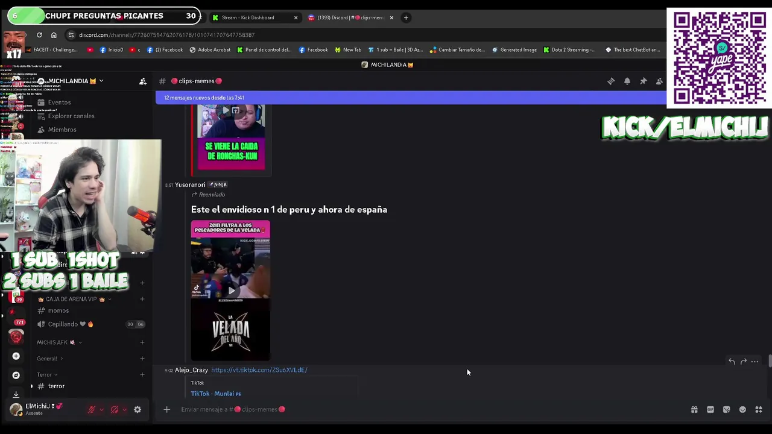This screenshot has width=772, height=434.
Task: Collapse CAJA DE ARENA VIP category
Action: 75,299
